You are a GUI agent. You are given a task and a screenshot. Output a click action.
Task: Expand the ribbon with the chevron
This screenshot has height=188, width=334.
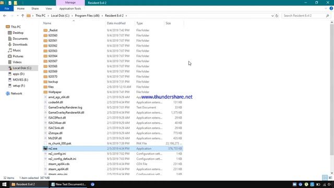click(326, 8)
